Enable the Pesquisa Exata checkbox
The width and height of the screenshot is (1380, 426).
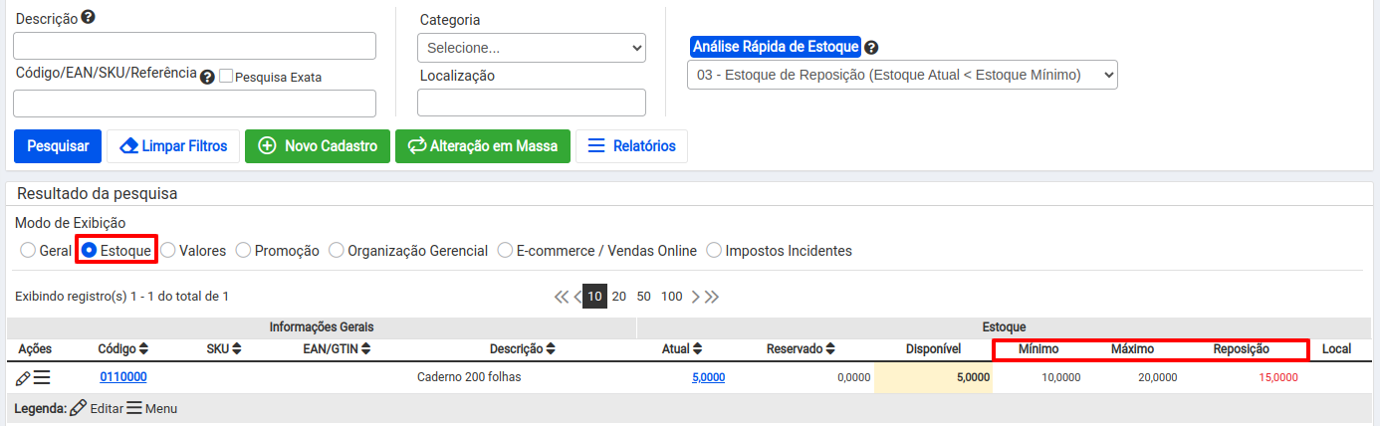[x=226, y=76]
